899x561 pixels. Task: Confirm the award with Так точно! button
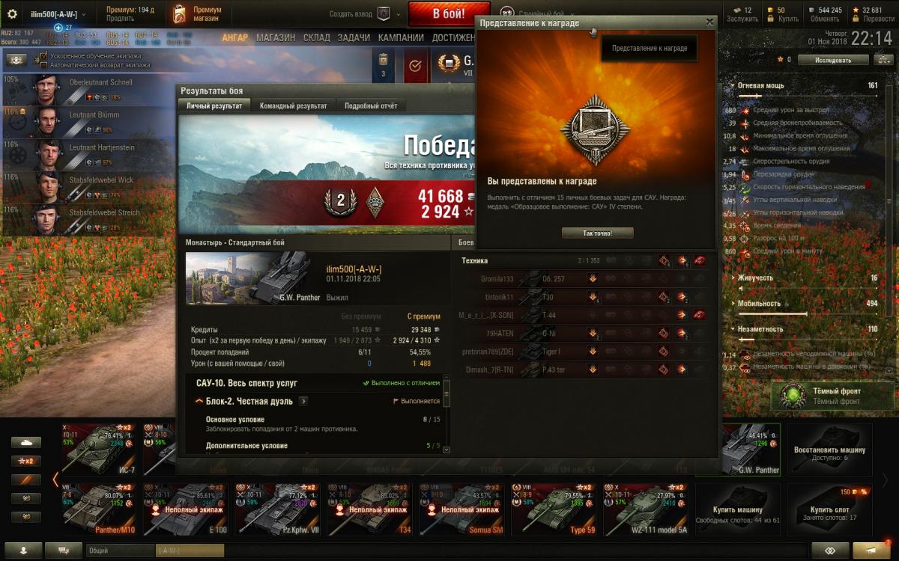[x=597, y=233]
